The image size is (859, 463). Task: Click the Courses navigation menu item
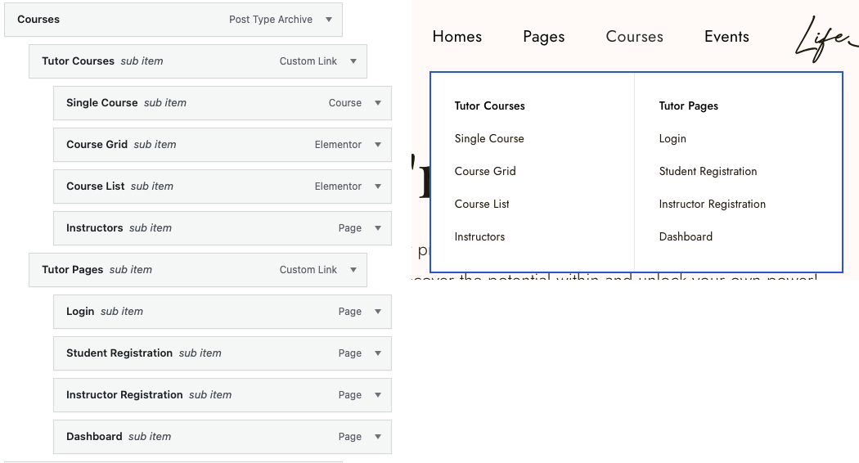point(634,37)
